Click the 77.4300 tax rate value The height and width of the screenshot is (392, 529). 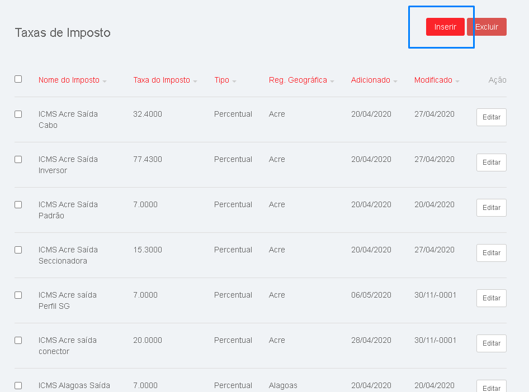(x=148, y=159)
